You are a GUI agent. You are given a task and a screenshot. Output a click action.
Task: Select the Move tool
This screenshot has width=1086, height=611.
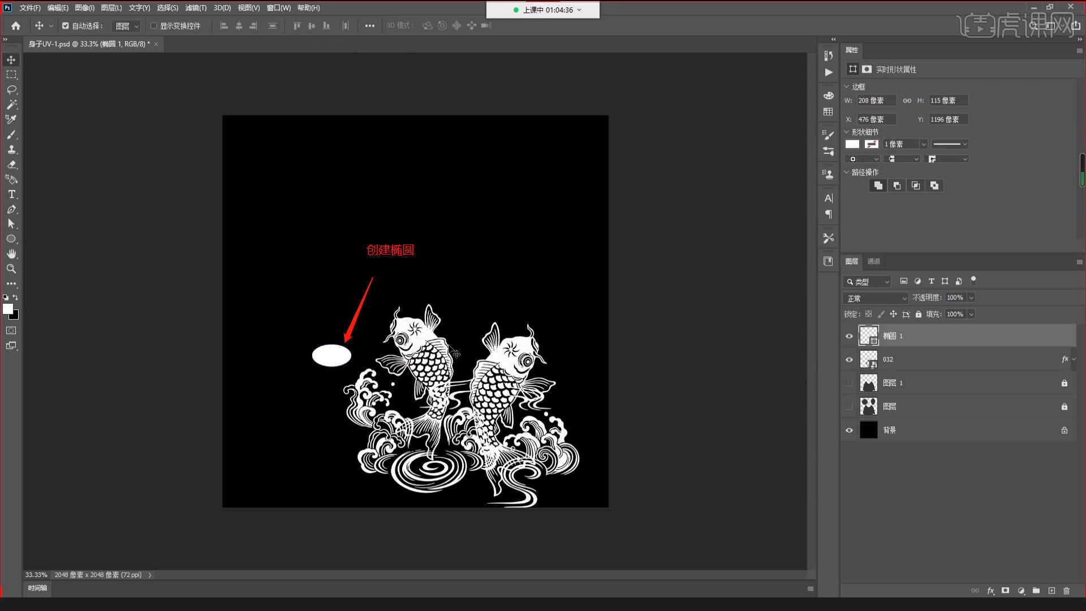11,60
